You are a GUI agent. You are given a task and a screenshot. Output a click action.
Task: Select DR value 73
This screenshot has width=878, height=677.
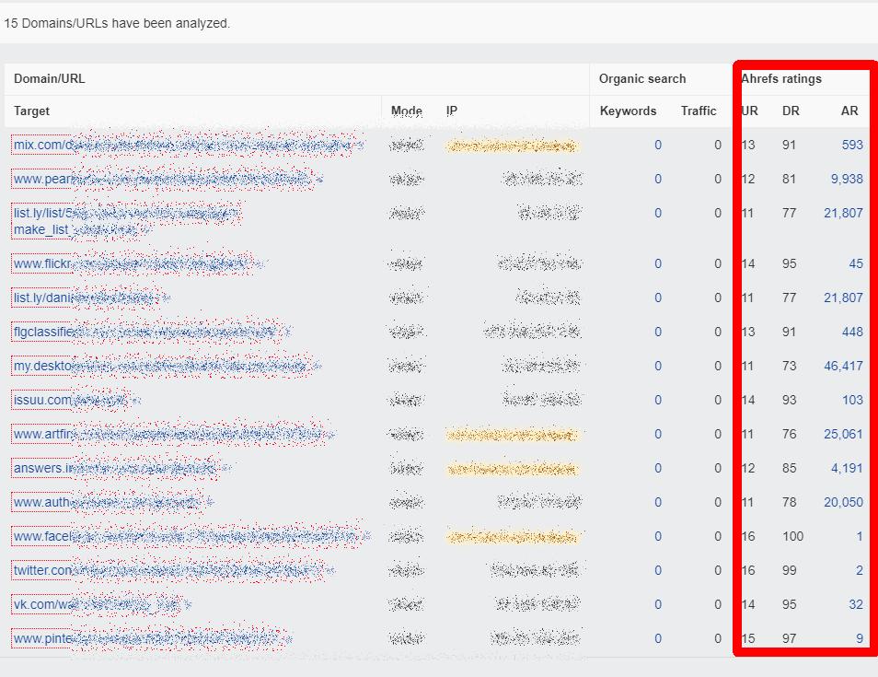(x=790, y=367)
